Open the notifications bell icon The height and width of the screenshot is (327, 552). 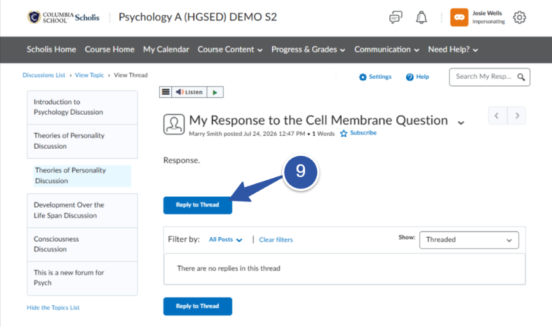coord(421,17)
